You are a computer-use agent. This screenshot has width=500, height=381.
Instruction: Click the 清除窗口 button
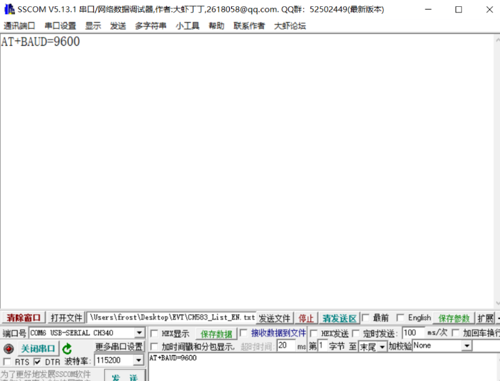[x=23, y=317]
